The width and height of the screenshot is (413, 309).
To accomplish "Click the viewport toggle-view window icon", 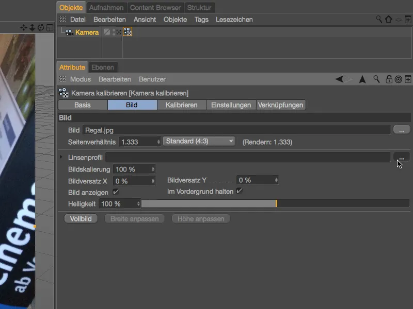I will pyautogui.click(x=50, y=28).
